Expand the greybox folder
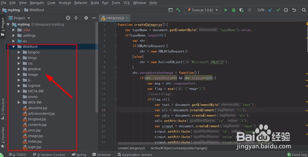Viewport: 308px width, 157px height. (19, 69)
